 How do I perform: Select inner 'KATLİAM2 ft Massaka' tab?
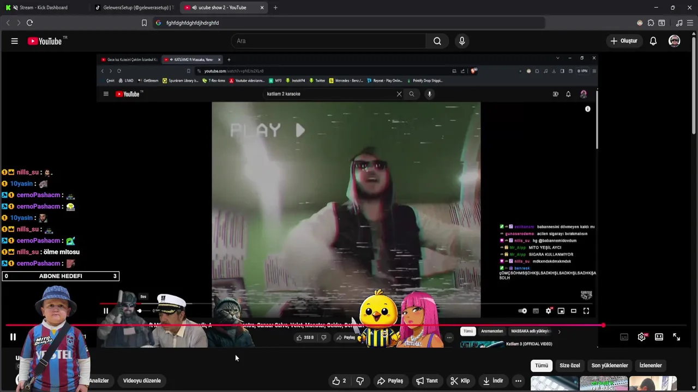193,59
